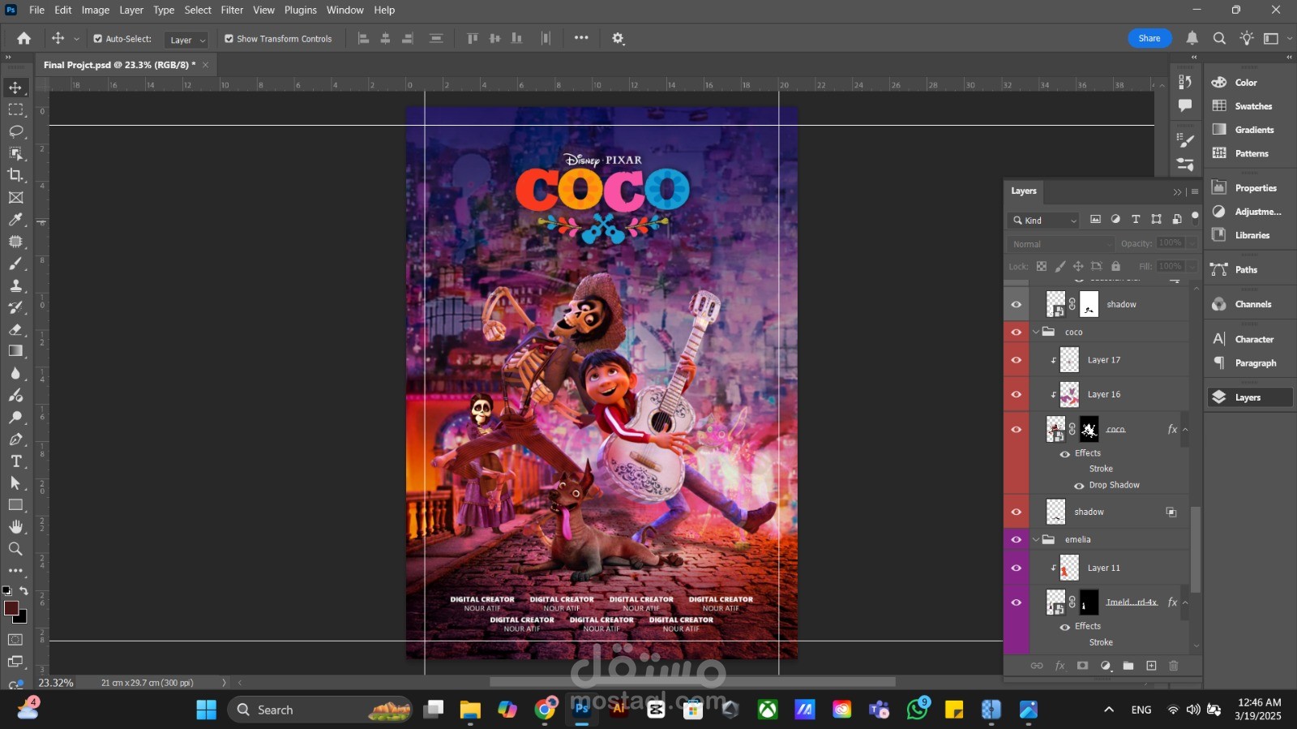This screenshot has width=1297, height=729.
Task: Open the Search icon in top bar
Action: click(1219, 38)
